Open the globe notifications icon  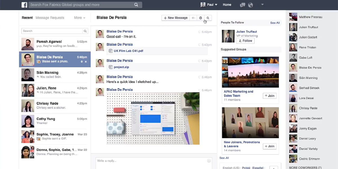tap(250, 5)
